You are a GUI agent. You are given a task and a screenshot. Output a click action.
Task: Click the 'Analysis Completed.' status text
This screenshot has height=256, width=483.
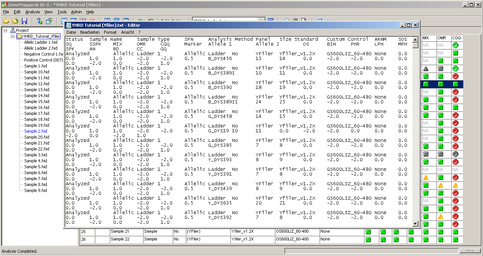pyautogui.click(x=20, y=251)
